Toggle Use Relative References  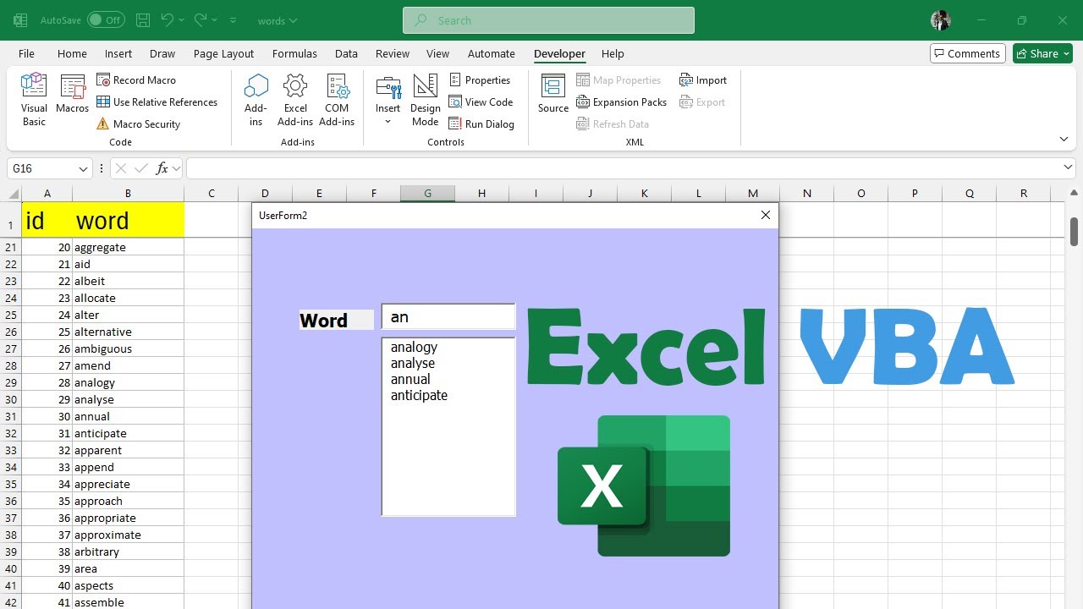(x=157, y=101)
